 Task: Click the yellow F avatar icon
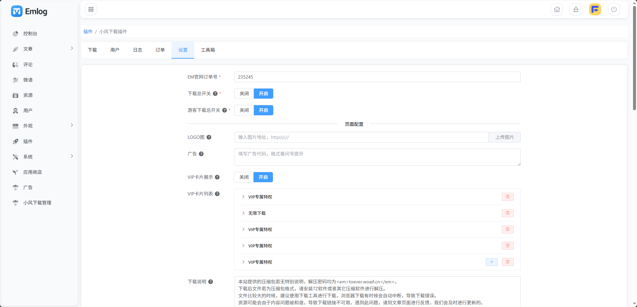(595, 9)
